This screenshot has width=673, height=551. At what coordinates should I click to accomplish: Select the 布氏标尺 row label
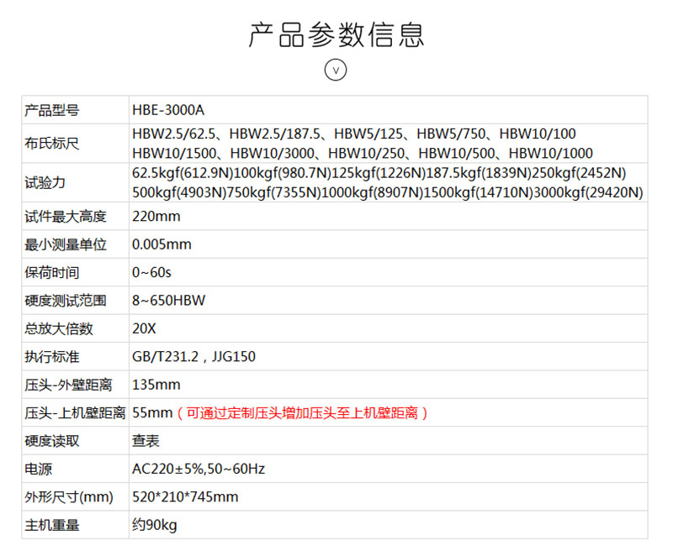pos(52,144)
